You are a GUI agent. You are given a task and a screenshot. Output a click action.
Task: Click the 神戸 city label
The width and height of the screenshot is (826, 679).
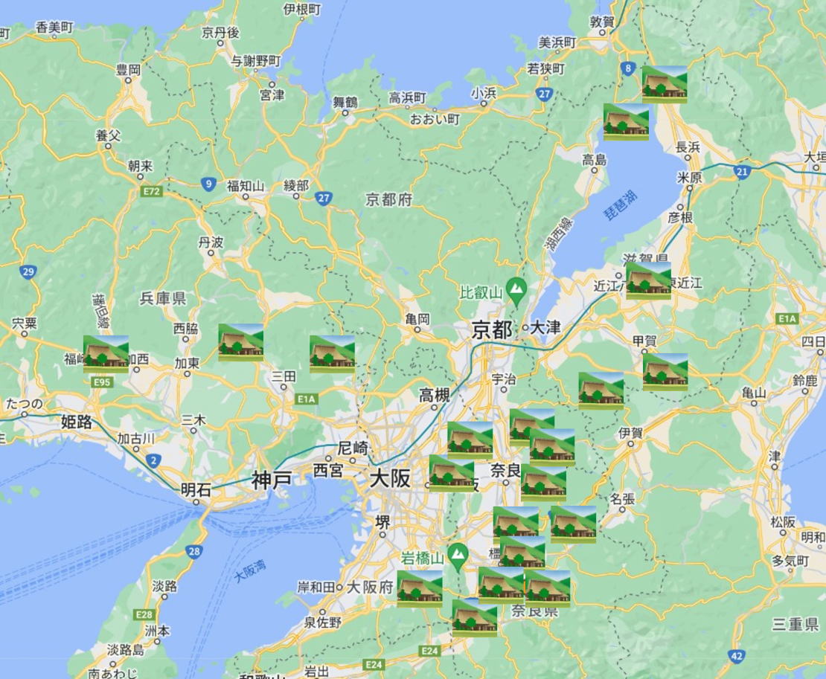click(272, 480)
